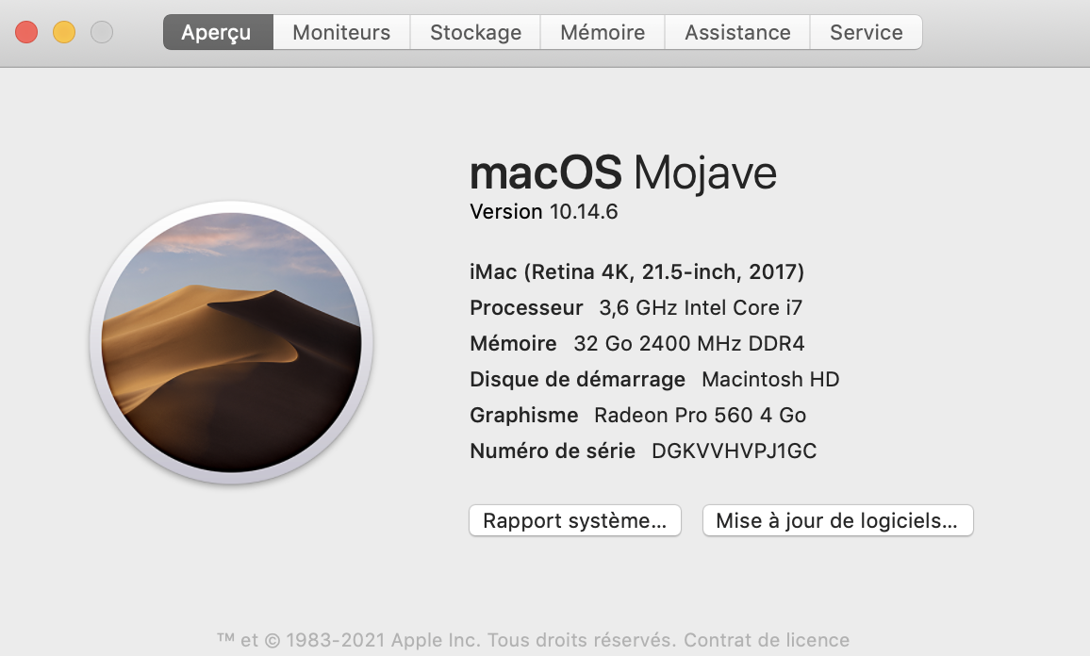The width and height of the screenshot is (1090, 656).
Task: Minimize window using the yellow button
Action: [64, 32]
